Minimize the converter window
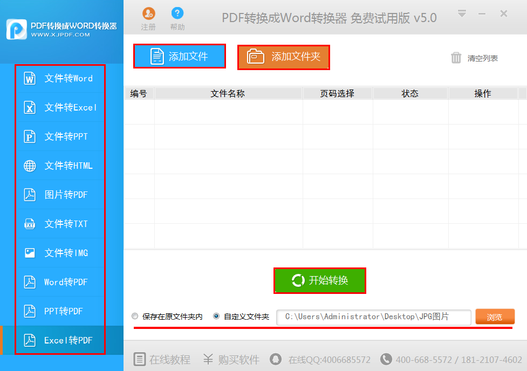Image resolution: width=527 pixels, height=371 pixels. [x=482, y=14]
